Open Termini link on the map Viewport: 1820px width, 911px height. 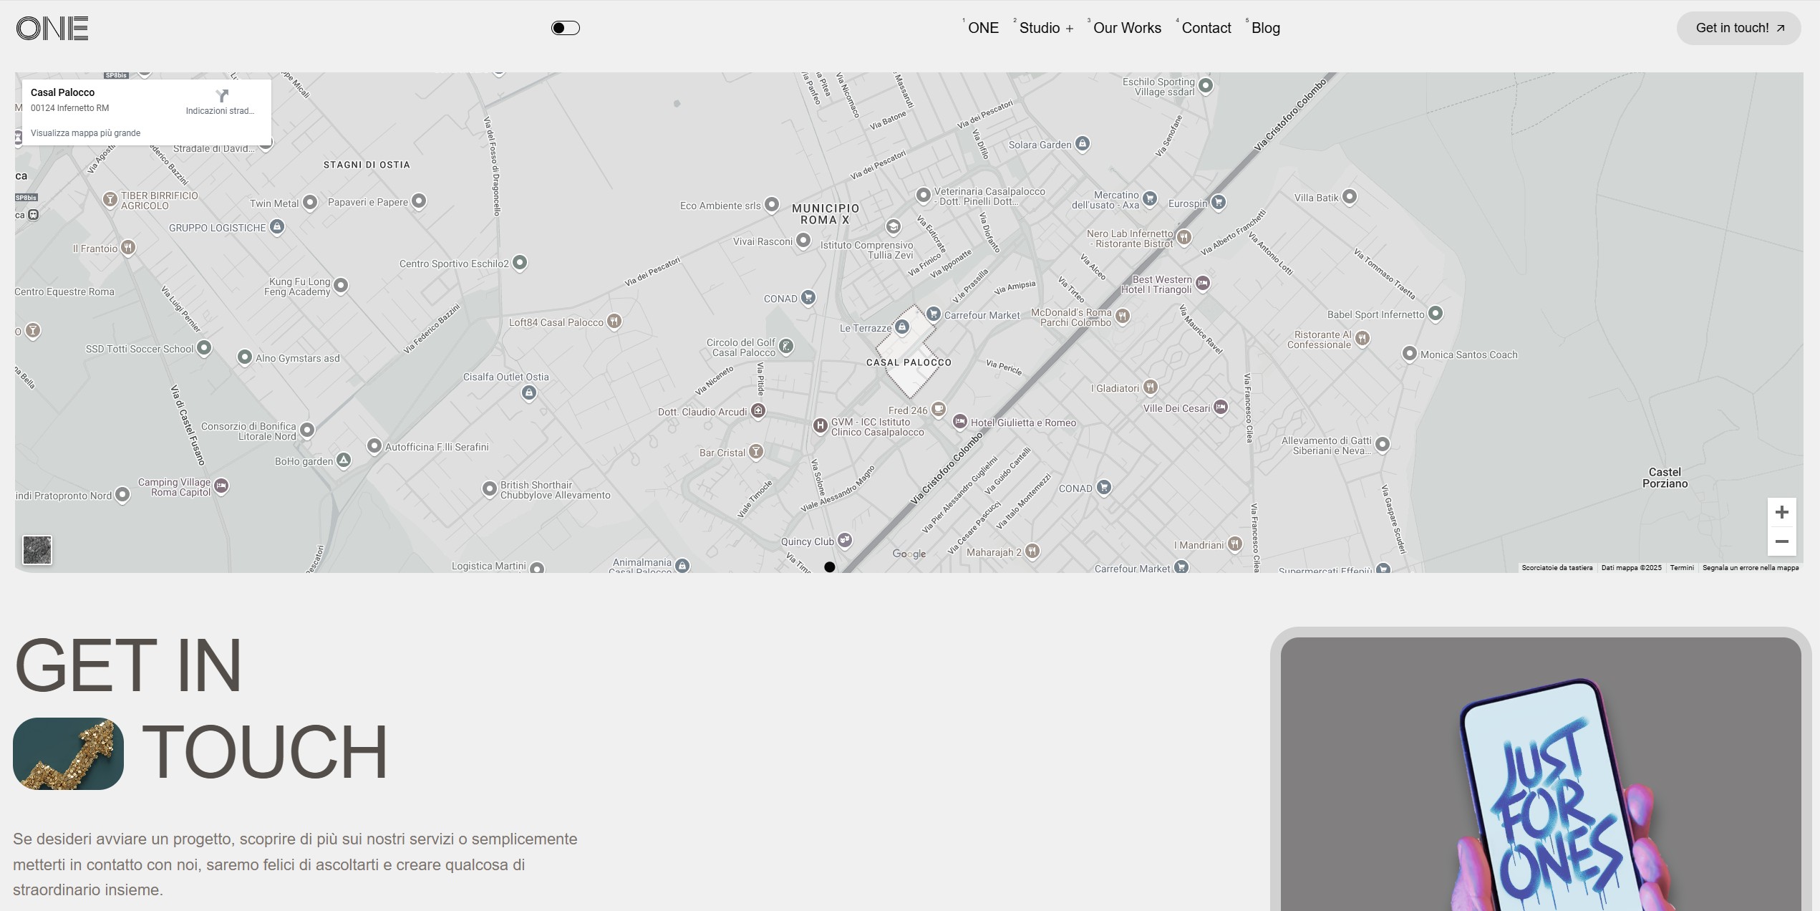click(x=1682, y=568)
